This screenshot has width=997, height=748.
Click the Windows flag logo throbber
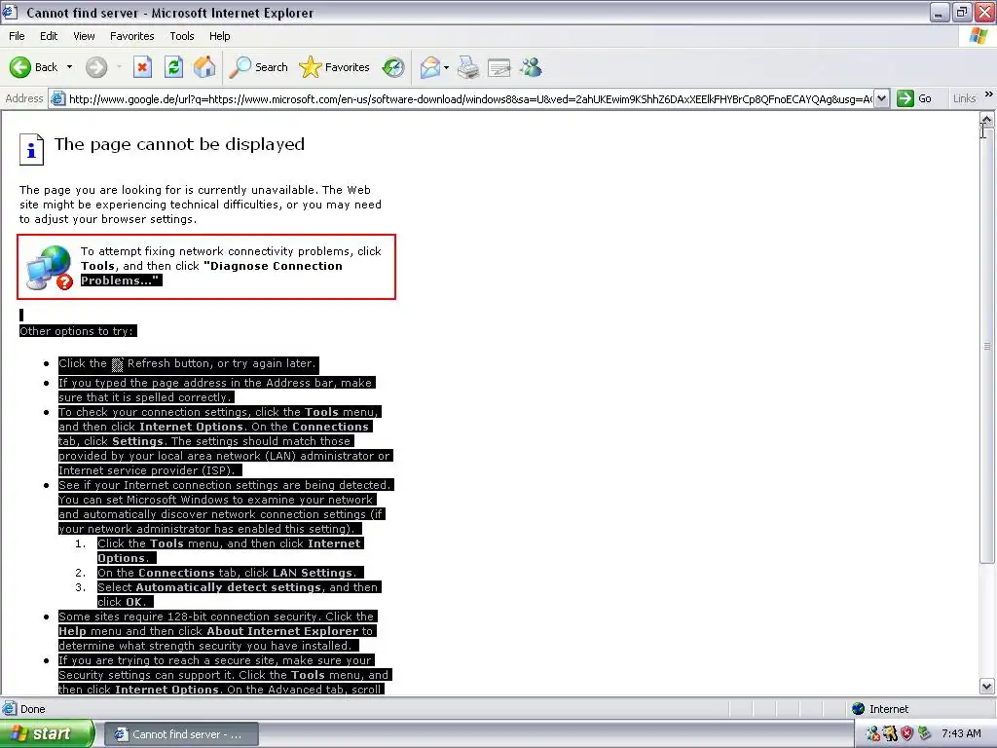tap(979, 36)
